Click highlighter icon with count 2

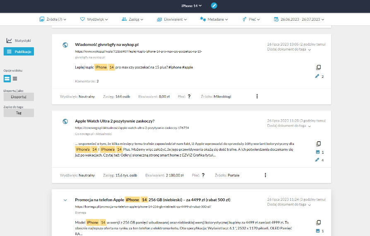[x=317, y=76]
